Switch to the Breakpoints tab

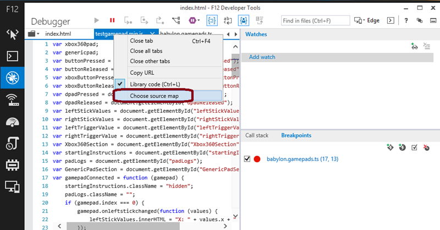point(296,135)
